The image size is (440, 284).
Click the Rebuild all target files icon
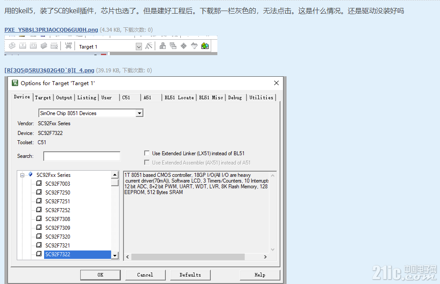(x=33, y=46)
